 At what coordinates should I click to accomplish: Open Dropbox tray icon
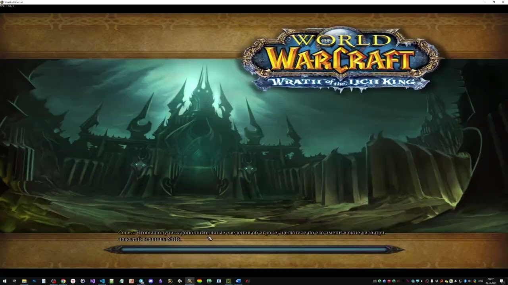437,281
